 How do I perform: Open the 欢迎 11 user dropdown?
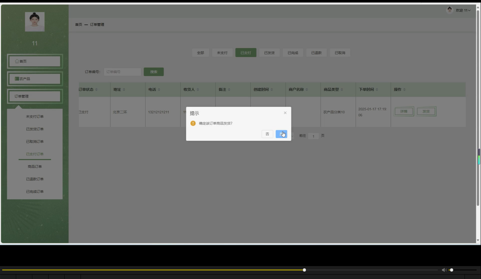[463, 10]
